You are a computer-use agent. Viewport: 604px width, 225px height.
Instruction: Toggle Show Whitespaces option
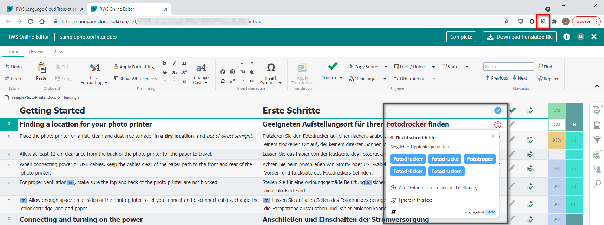[135, 79]
